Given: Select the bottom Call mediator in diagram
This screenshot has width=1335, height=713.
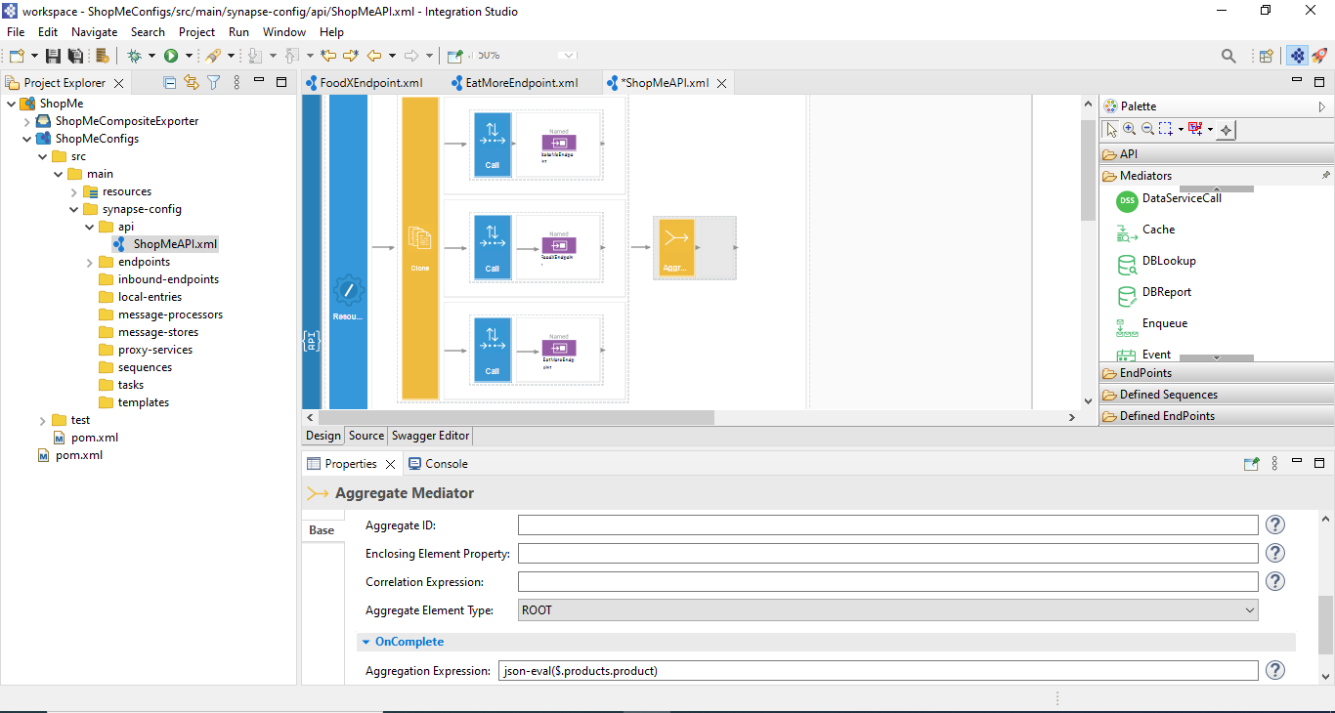Looking at the screenshot, I should tap(493, 350).
